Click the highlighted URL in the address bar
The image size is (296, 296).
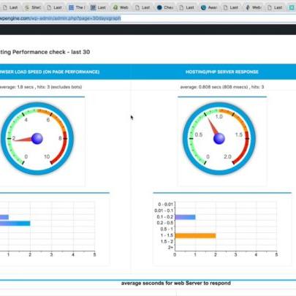pos(60,18)
